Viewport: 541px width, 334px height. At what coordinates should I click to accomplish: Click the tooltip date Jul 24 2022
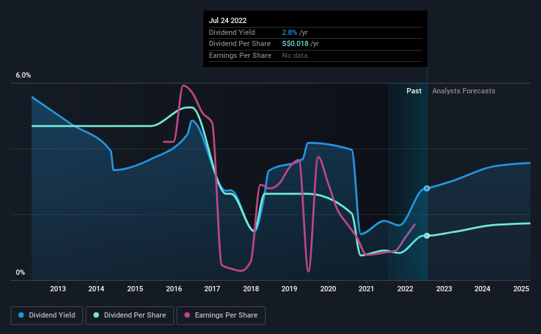pos(227,20)
